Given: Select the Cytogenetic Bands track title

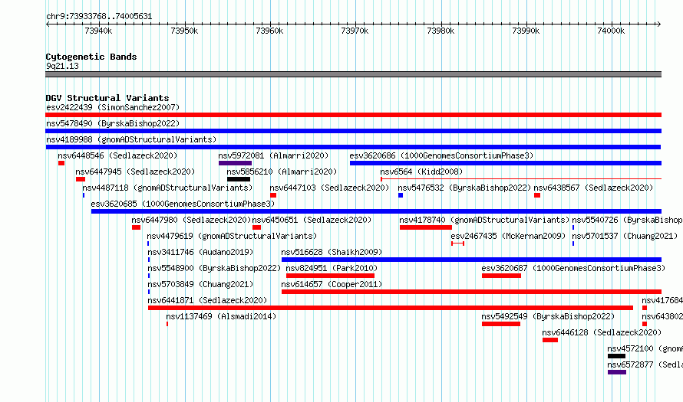Looking at the screenshot, I should click(x=91, y=57).
